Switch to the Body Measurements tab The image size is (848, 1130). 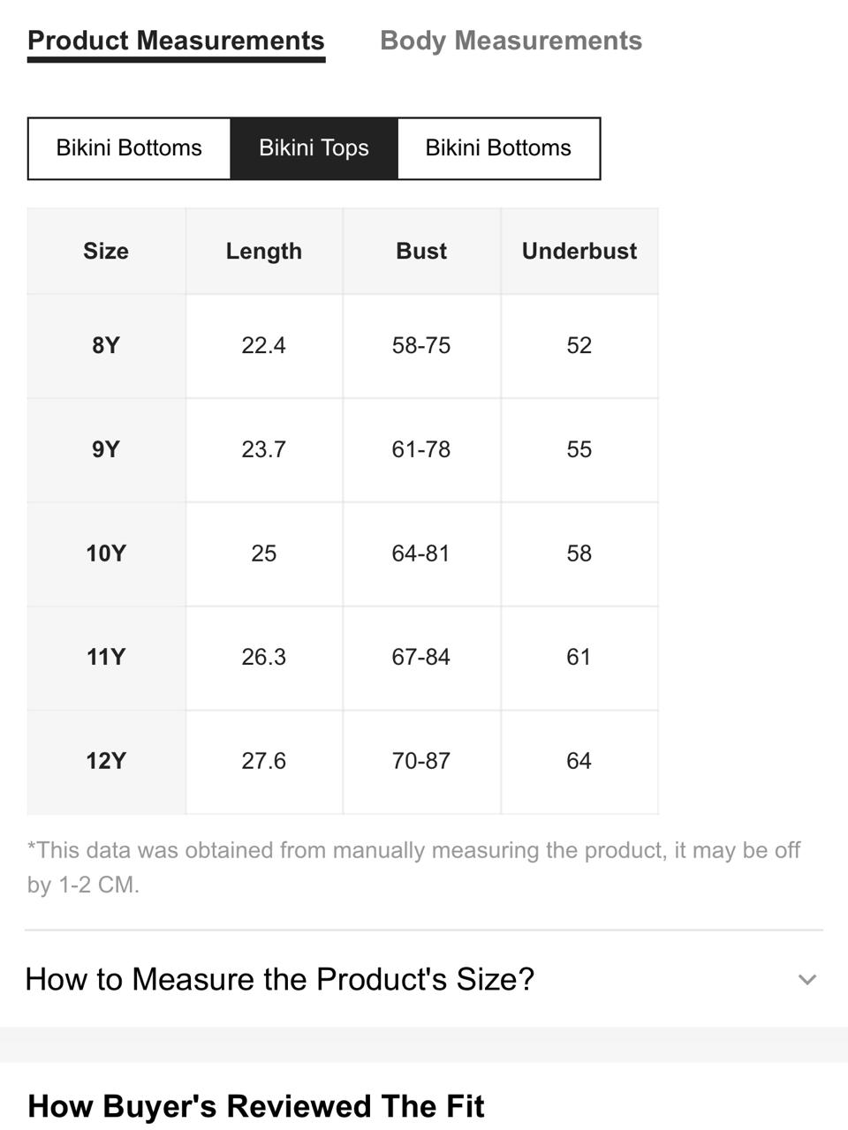point(511,41)
